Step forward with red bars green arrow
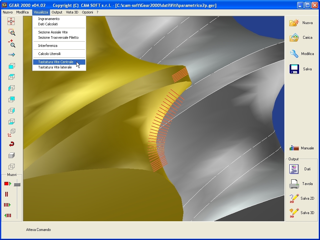The width and height of the screenshot is (320, 240). click(x=7, y=205)
